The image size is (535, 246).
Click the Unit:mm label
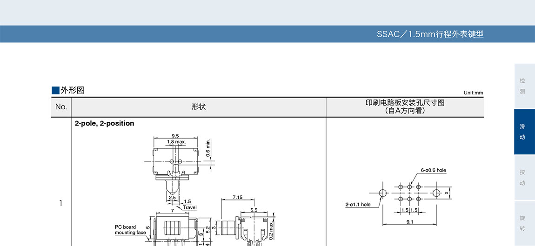[473, 93]
